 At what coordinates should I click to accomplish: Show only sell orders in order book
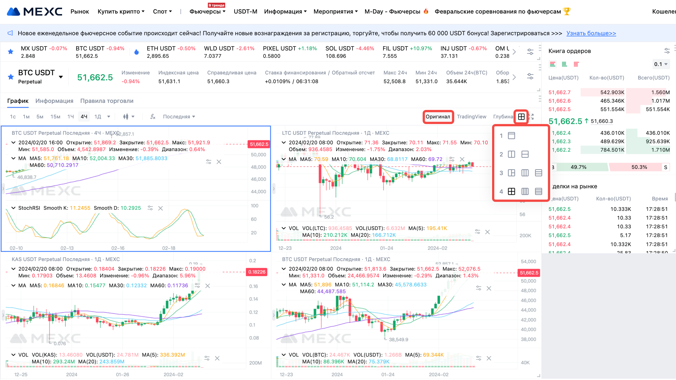(x=576, y=64)
